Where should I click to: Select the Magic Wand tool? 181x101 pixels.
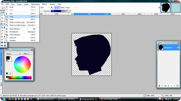click(x=2, y=24)
